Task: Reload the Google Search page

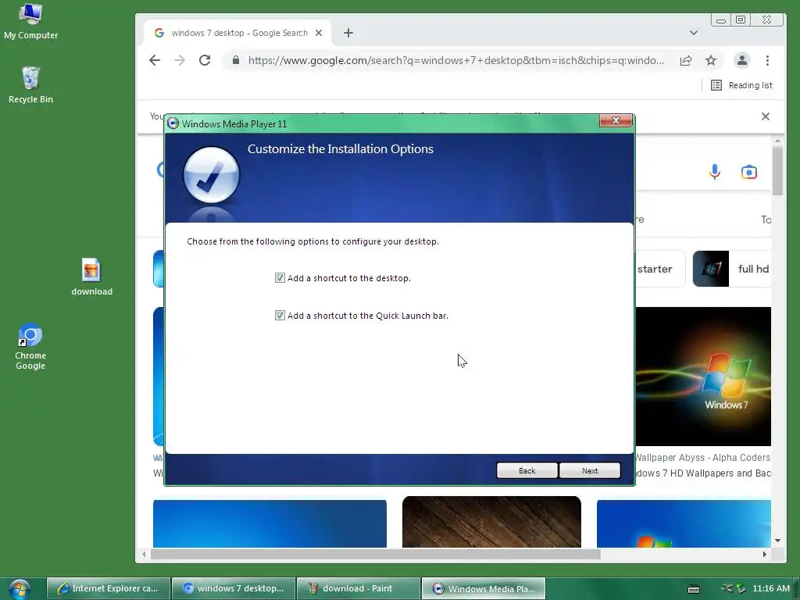Action: click(x=205, y=60)
